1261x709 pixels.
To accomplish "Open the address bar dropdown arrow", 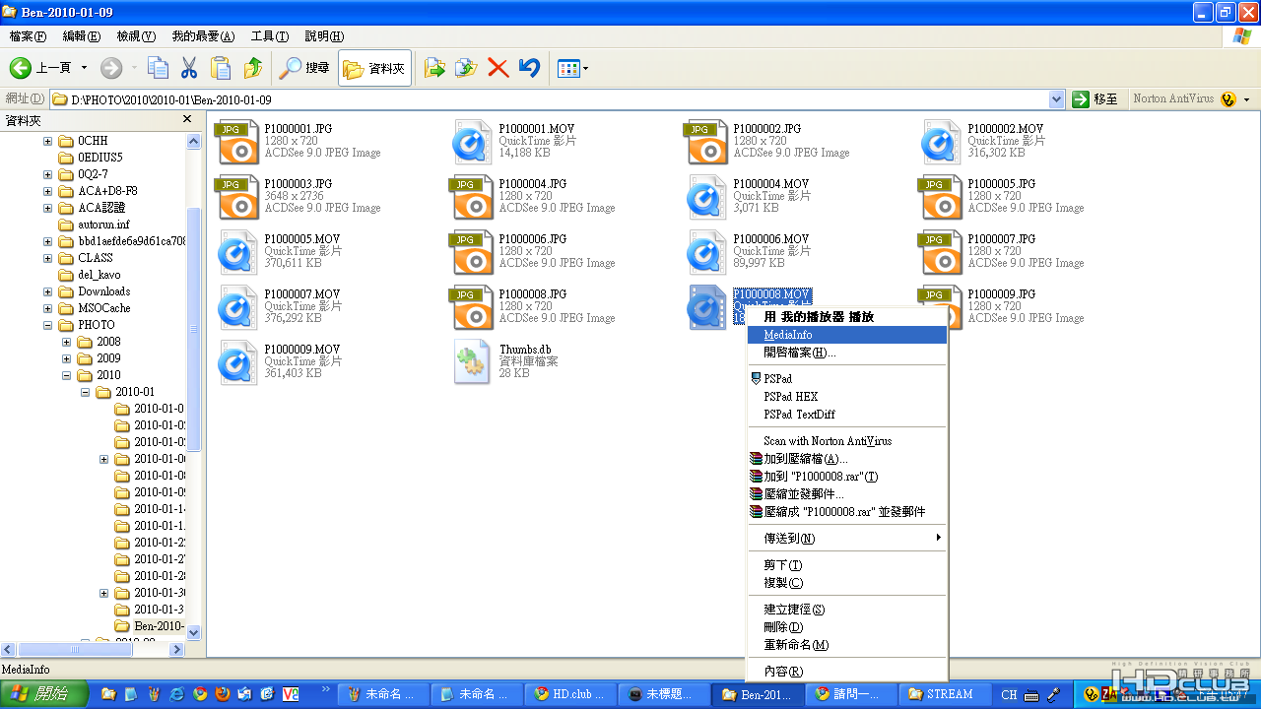I will (x=1057, y=99).
